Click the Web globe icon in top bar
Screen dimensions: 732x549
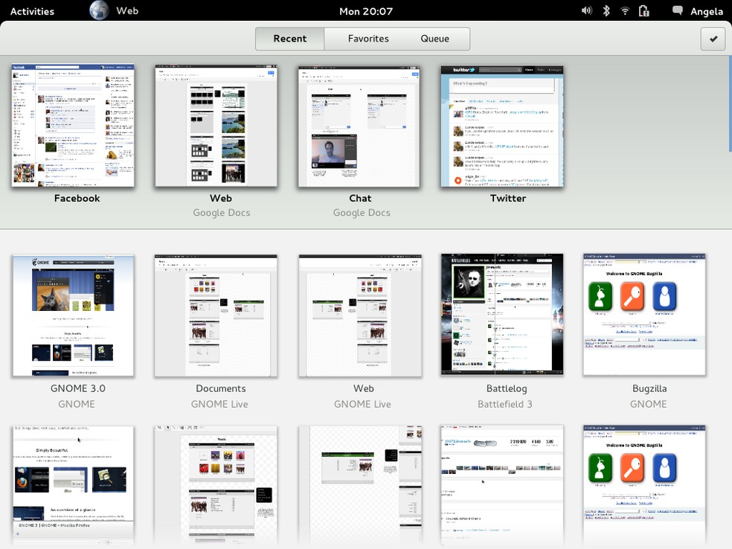pos(99,10)
